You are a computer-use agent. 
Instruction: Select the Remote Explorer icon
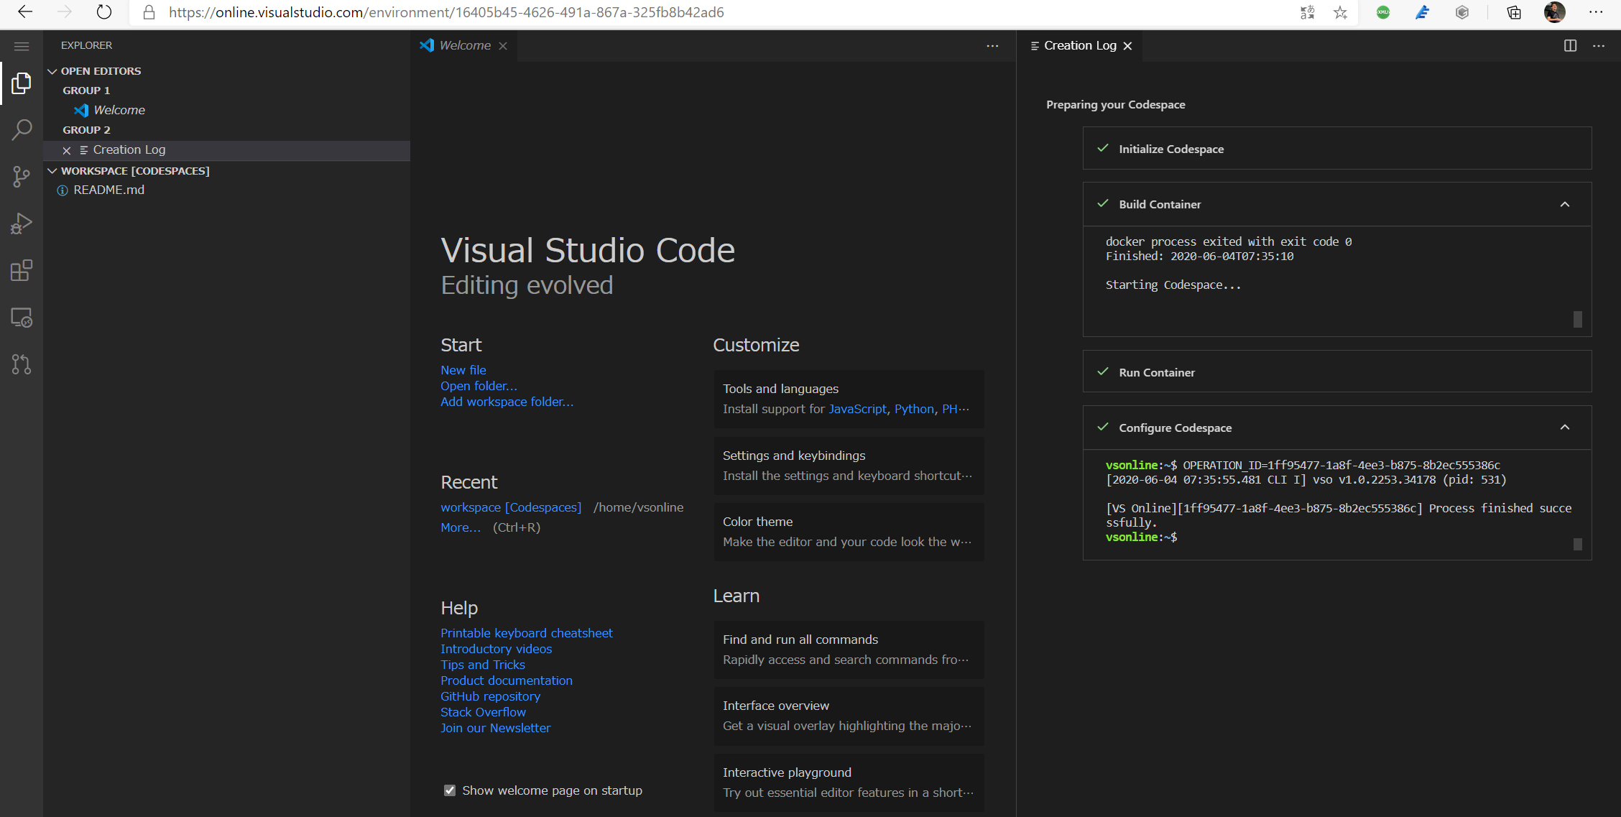click(21, 317)
